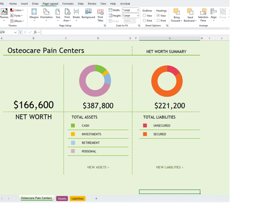
Task: Click the Group objects icon
Action: tap(223, 12)
